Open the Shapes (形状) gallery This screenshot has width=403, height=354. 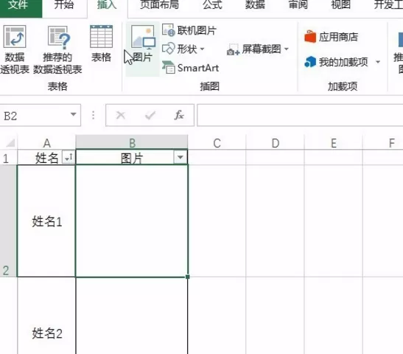point(183,49)
